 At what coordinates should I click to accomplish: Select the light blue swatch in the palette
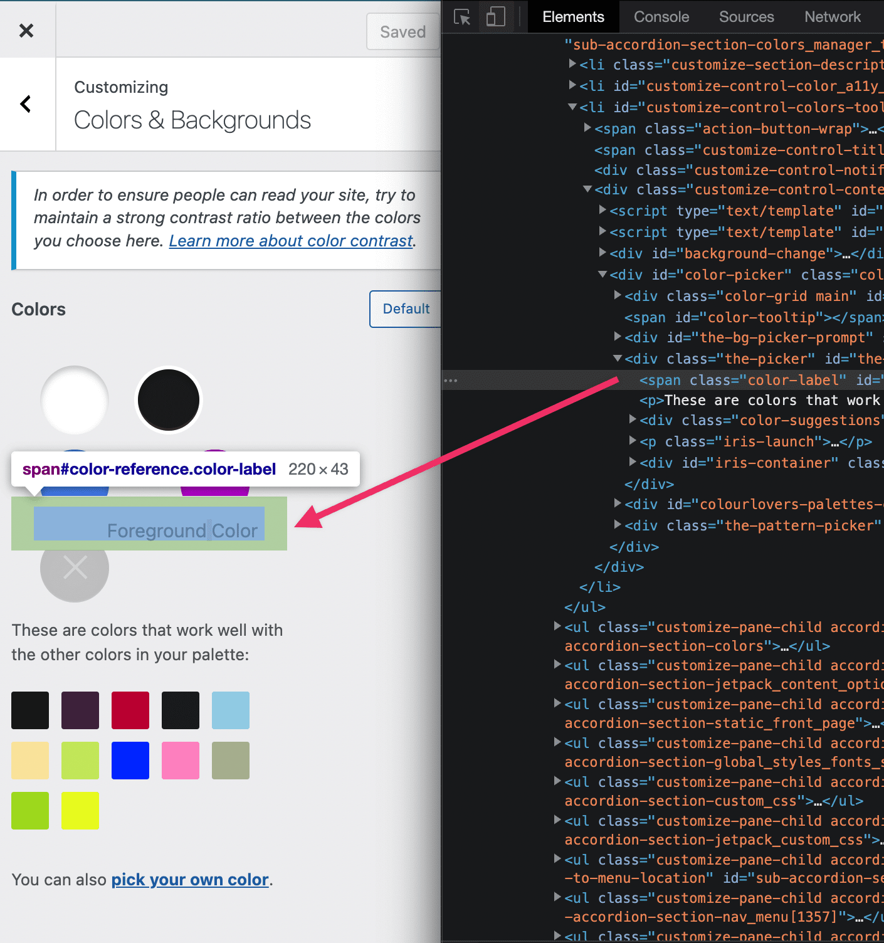tap(230, 710)
